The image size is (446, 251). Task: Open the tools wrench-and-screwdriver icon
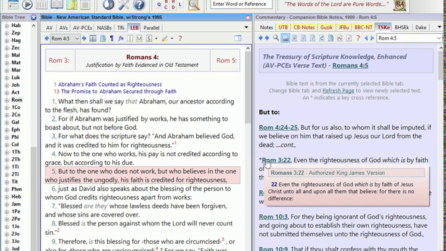point(124,5)
